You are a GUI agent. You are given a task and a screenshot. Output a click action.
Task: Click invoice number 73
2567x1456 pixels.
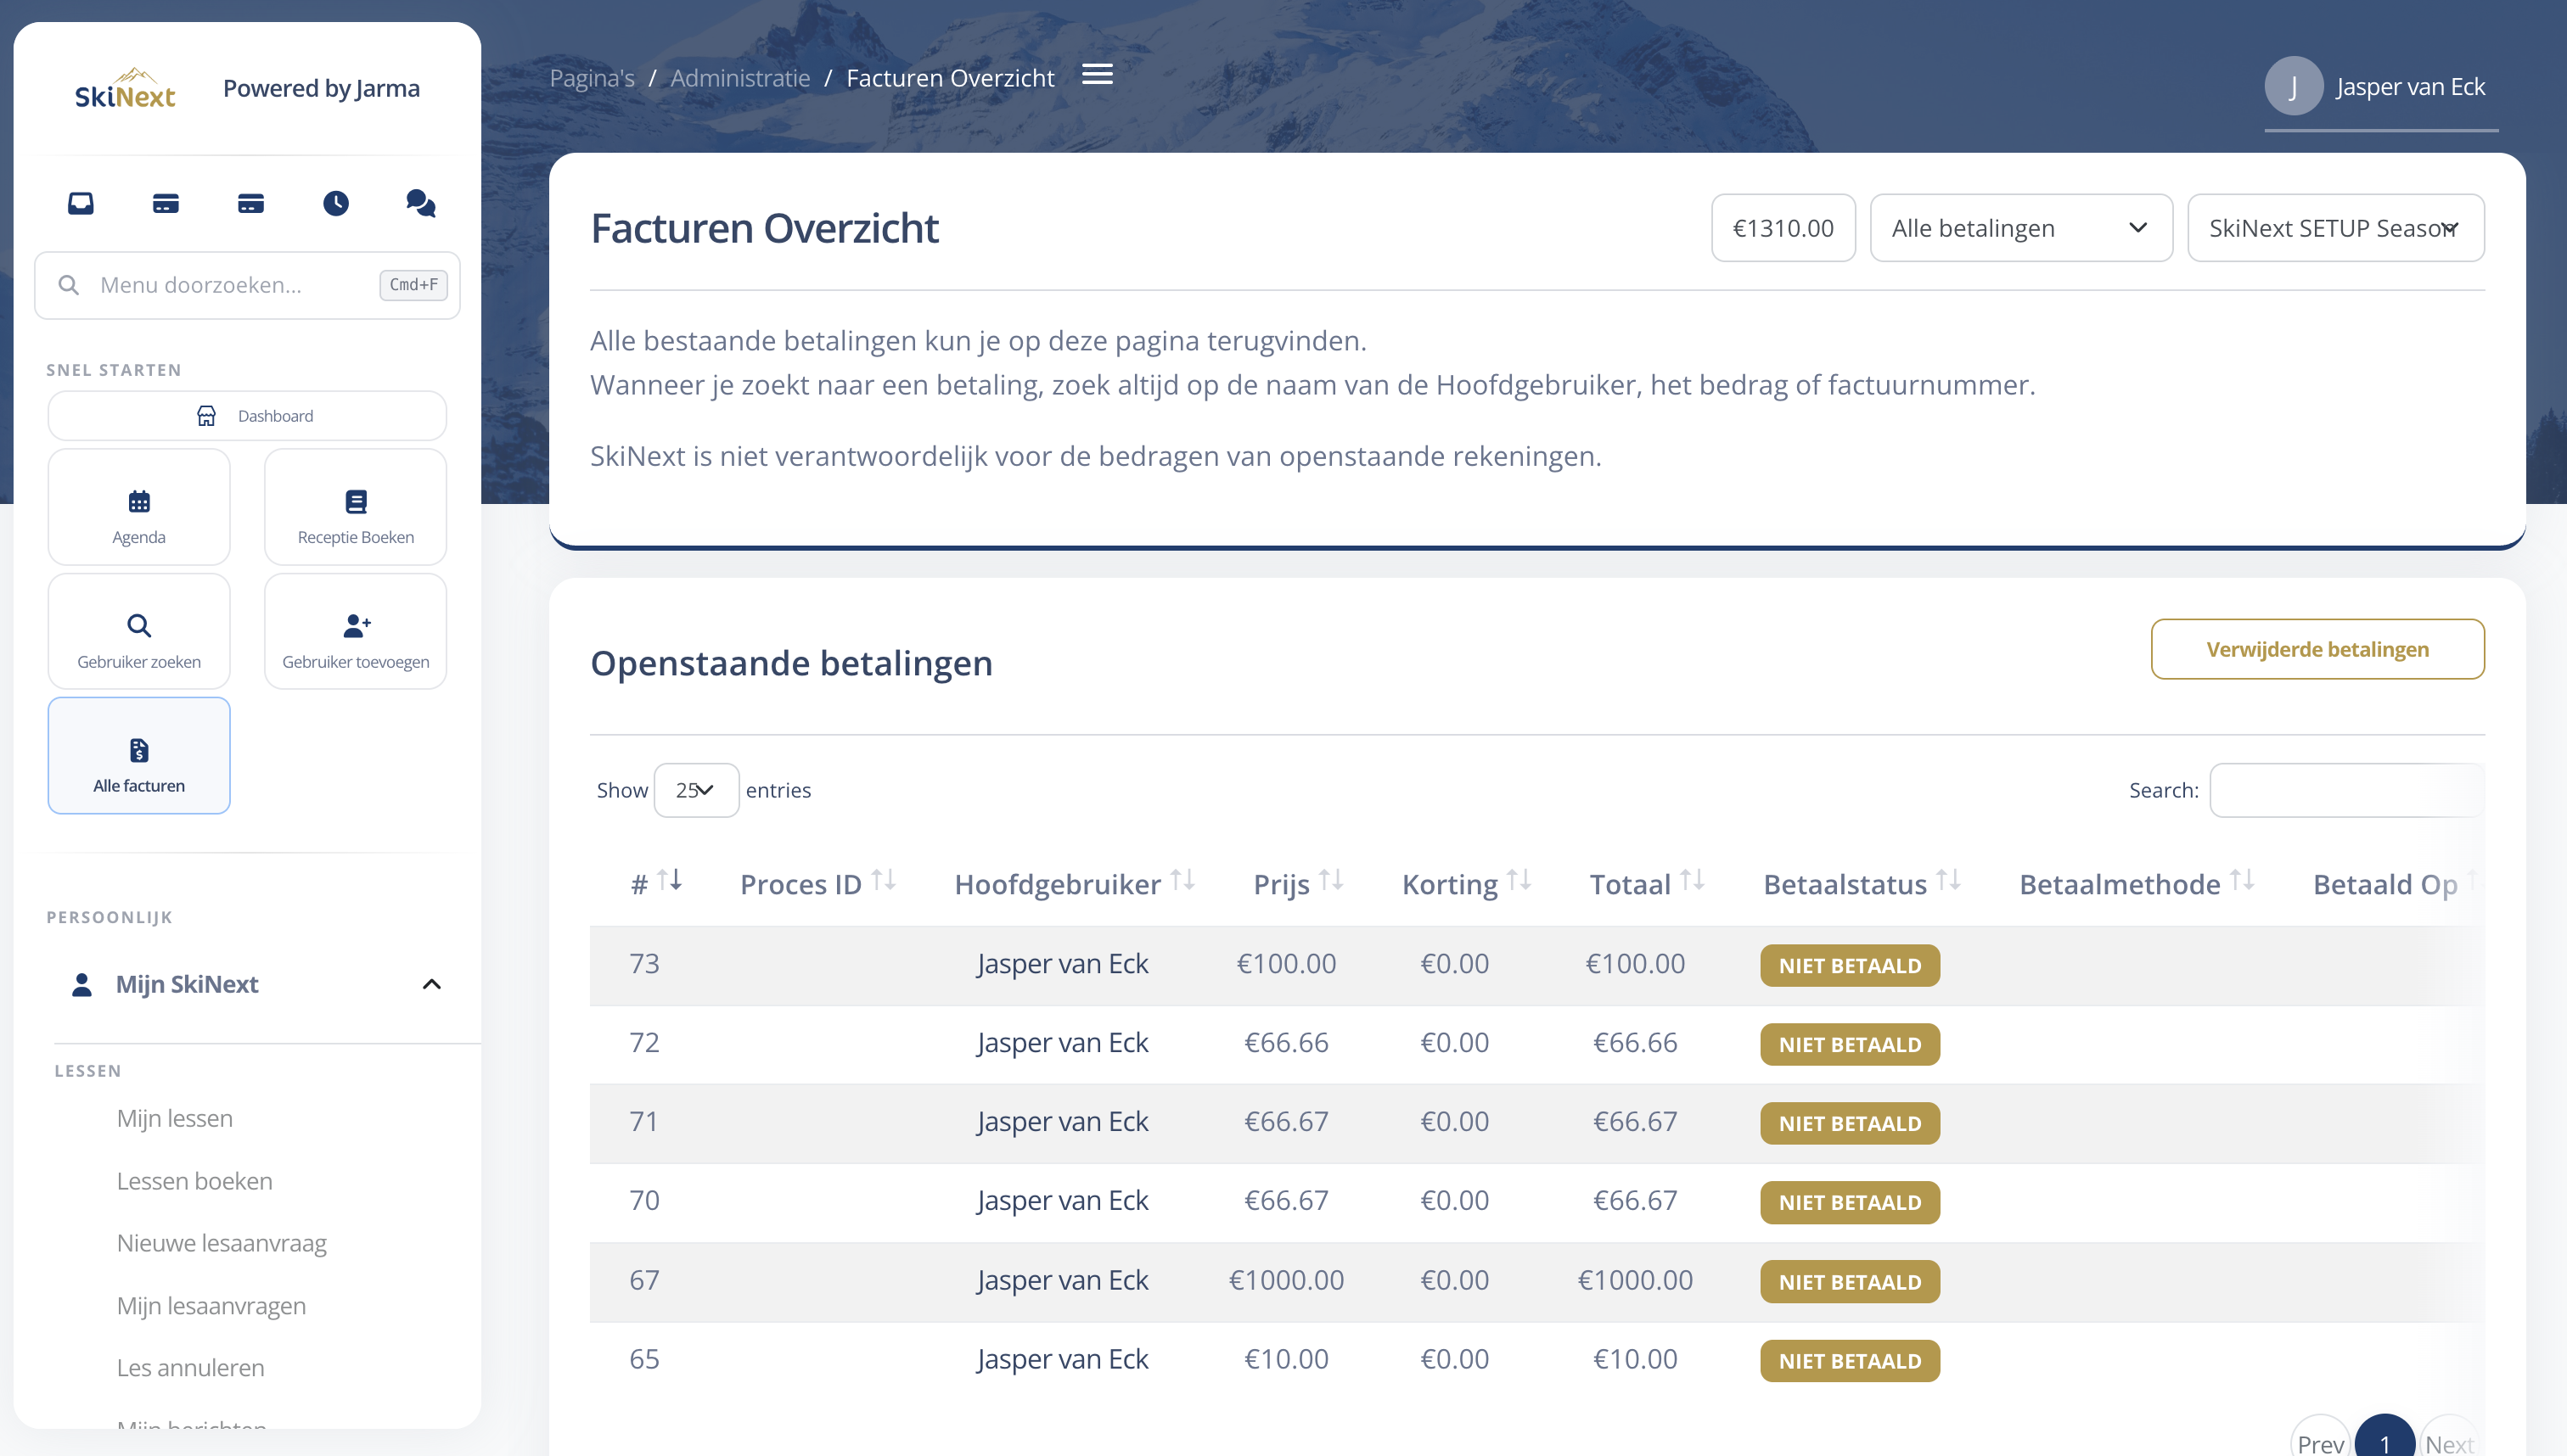(644, 963)
